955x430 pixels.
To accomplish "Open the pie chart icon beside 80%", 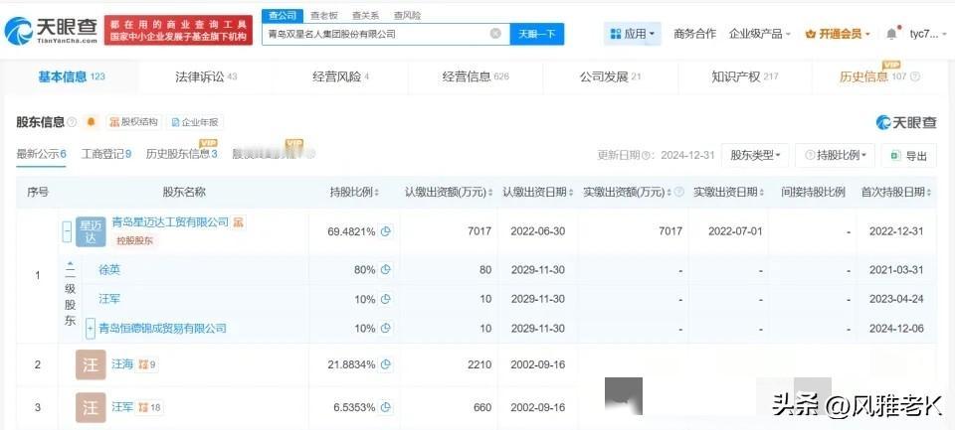I will [385, 269].
